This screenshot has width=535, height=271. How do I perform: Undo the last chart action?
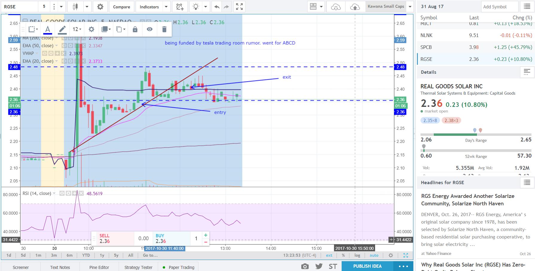[x=217, y=7]
